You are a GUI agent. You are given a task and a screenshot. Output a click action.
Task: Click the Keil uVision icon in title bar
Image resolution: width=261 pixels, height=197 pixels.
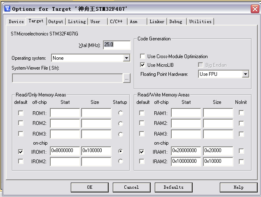[x=7, y=8]
